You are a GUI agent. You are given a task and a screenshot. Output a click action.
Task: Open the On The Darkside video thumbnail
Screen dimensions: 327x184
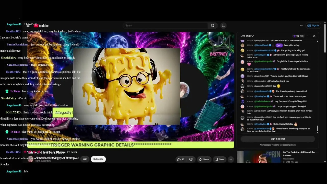tap(259, 157)
